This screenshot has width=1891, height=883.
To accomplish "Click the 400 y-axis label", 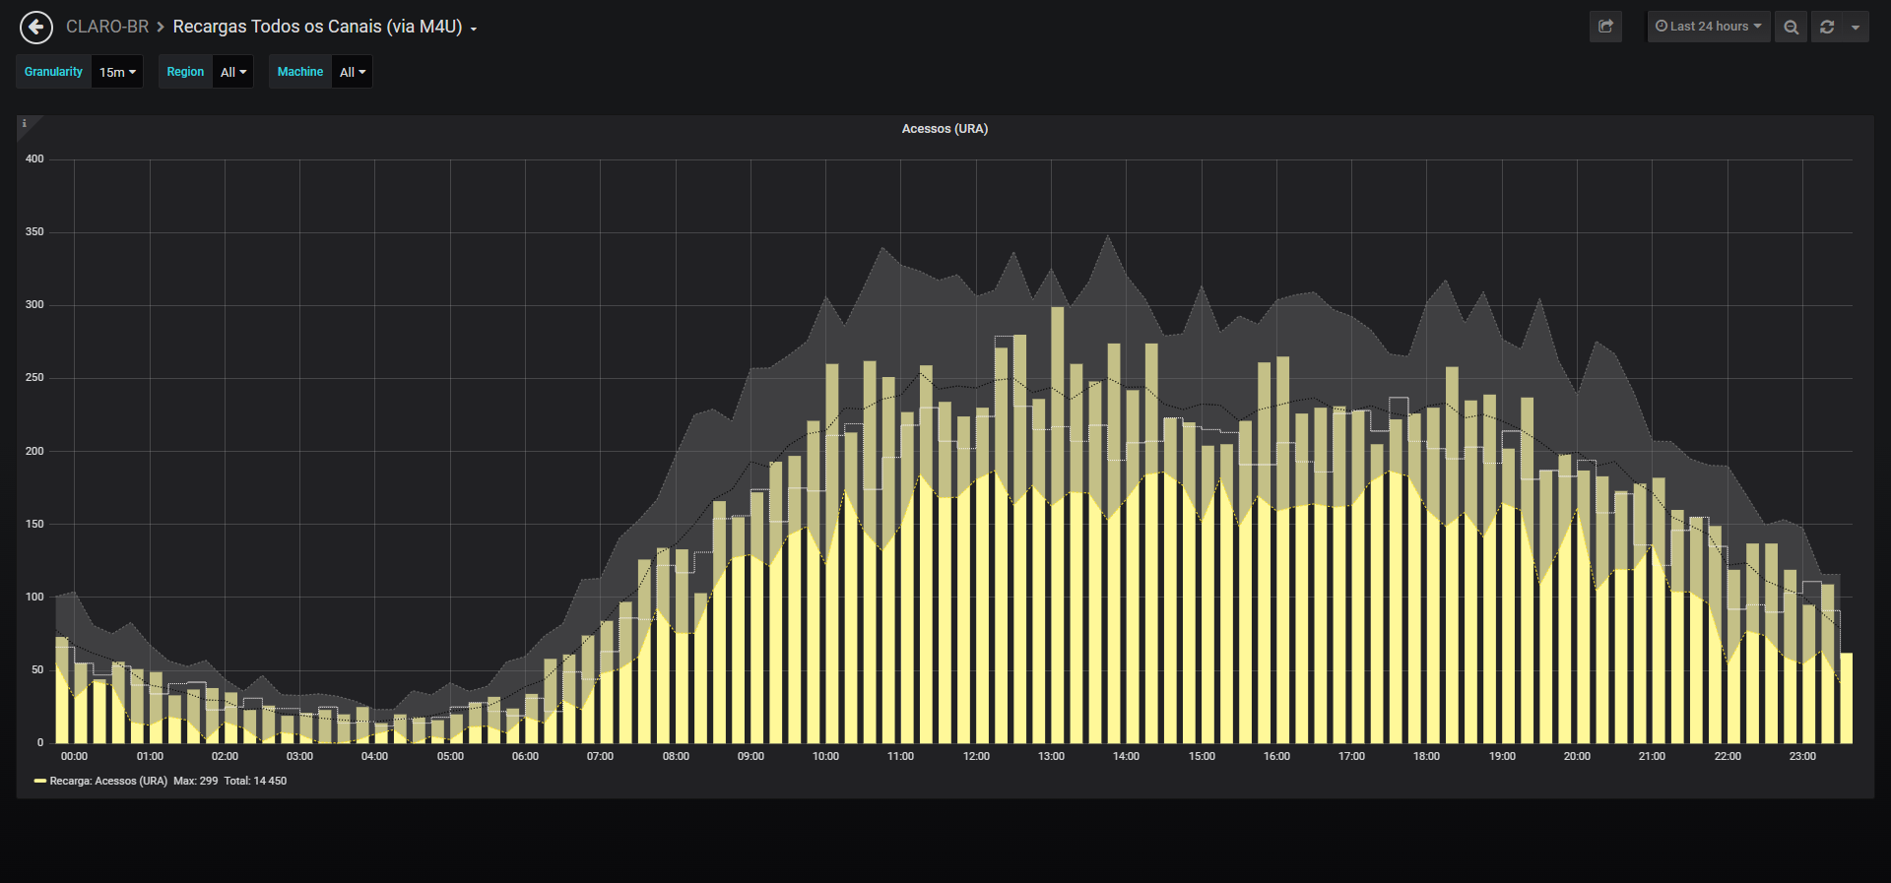I will [34, 158].
